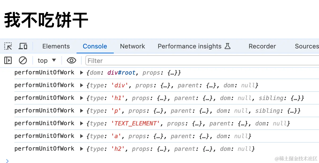The width and height of the screenshot is (319, 163).
Task: Switch to the Recorder tab
Action: 262,46
